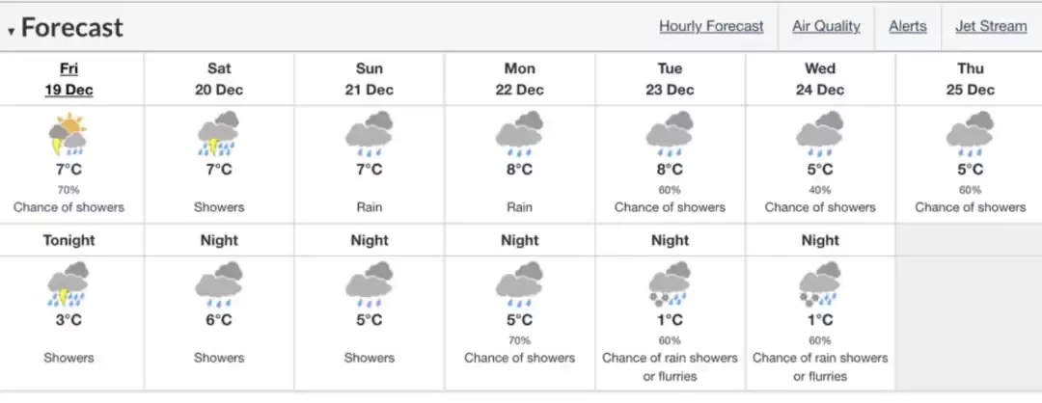The width and height of the screenshot is (1042, 403).
Task: Click Thursday 25 Dec showers icon
Action: click(970, 133)
